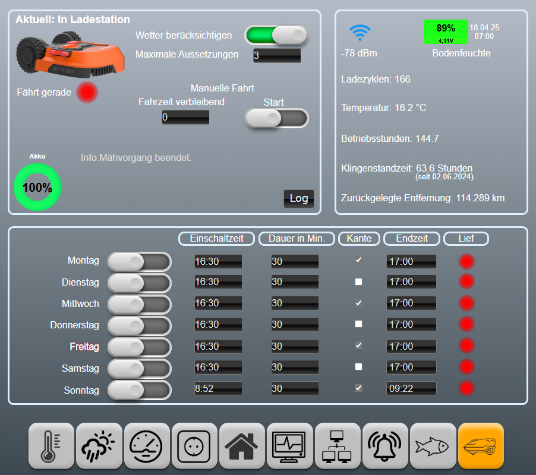Click red 'Lief' indicator for Montag

[466, 262]
